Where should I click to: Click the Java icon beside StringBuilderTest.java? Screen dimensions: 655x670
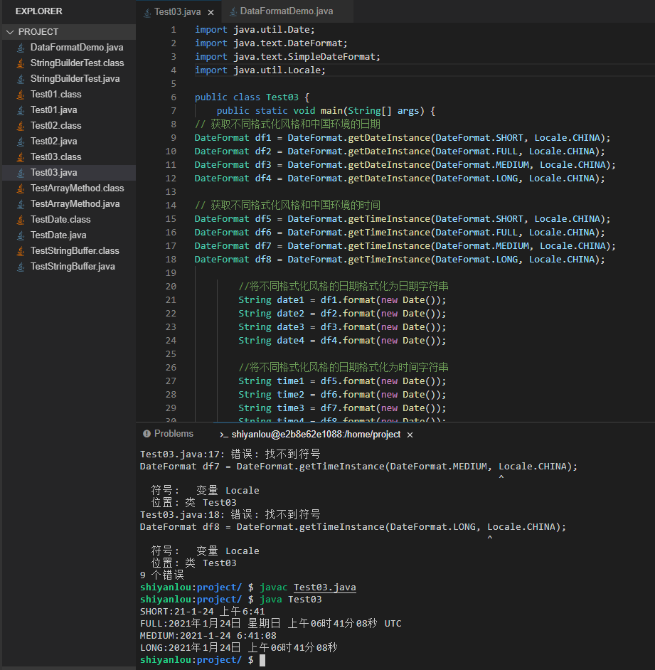21,79
